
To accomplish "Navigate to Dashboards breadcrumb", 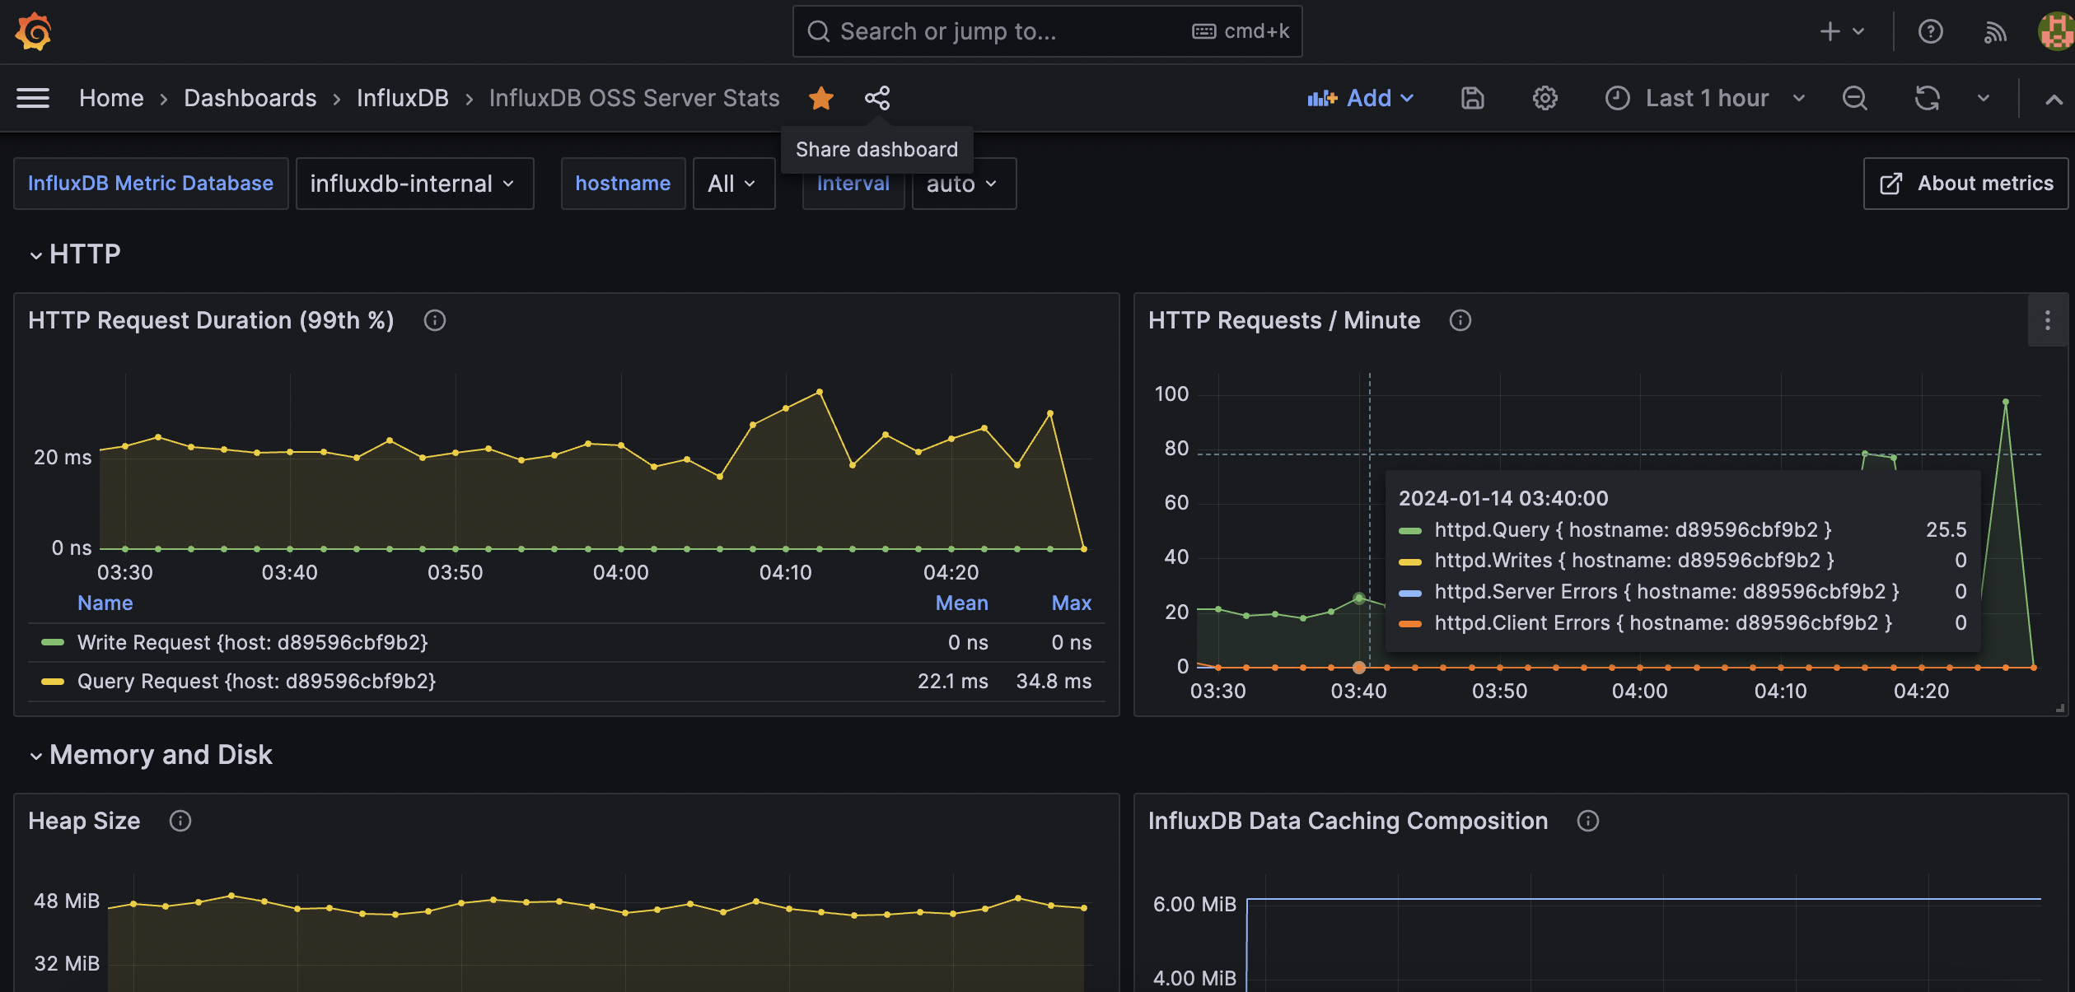I will 250,98.
